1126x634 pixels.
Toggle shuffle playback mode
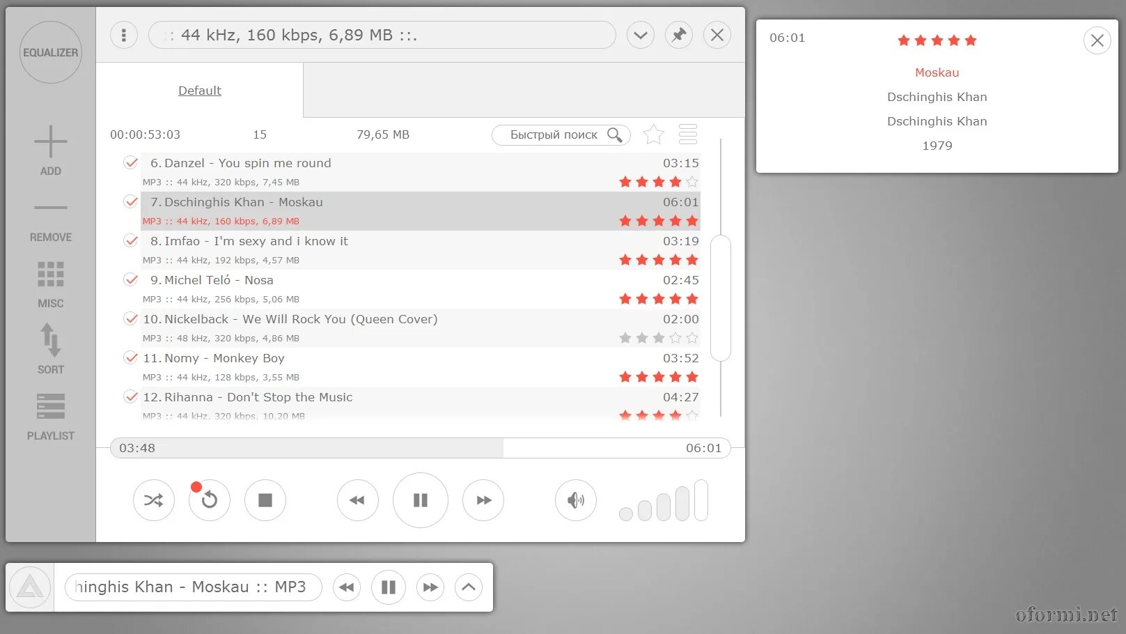[154, 500]
